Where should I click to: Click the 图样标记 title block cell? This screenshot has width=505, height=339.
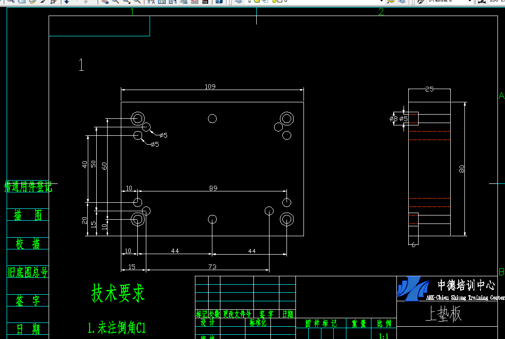pyautogui.click(x=321, y=323)
